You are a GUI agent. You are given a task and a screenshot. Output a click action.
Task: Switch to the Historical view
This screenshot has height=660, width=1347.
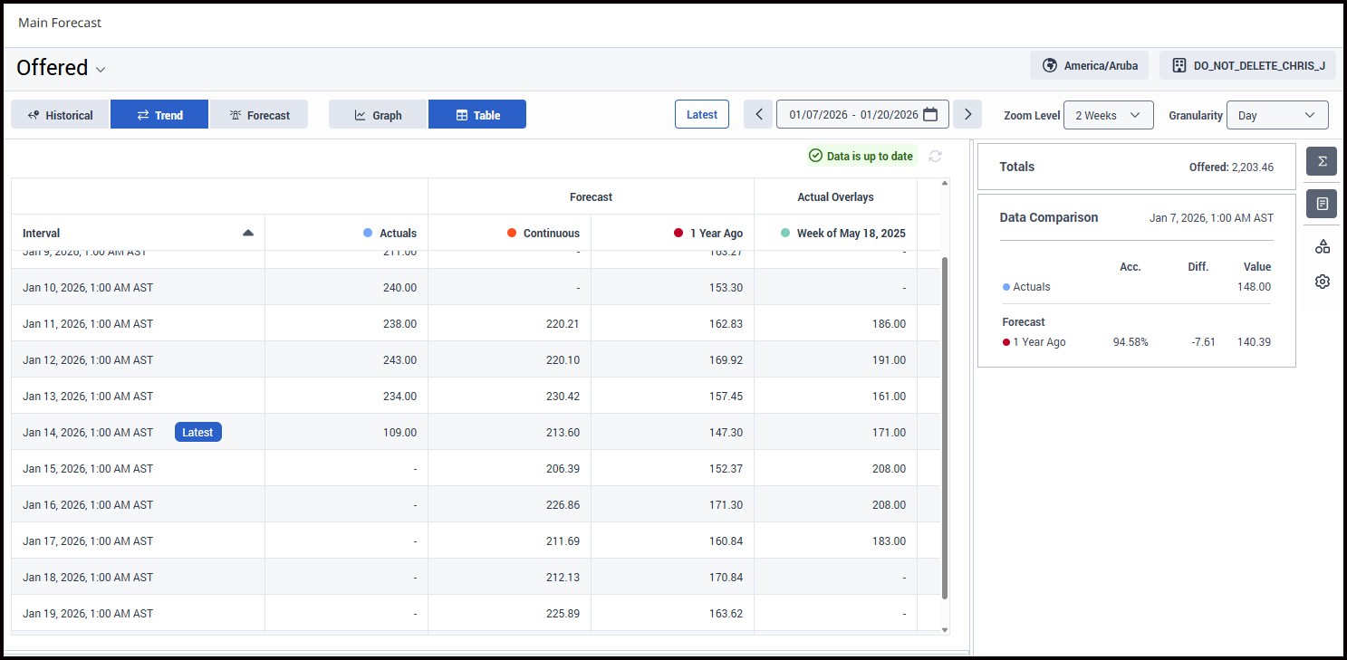coord(61,114)
